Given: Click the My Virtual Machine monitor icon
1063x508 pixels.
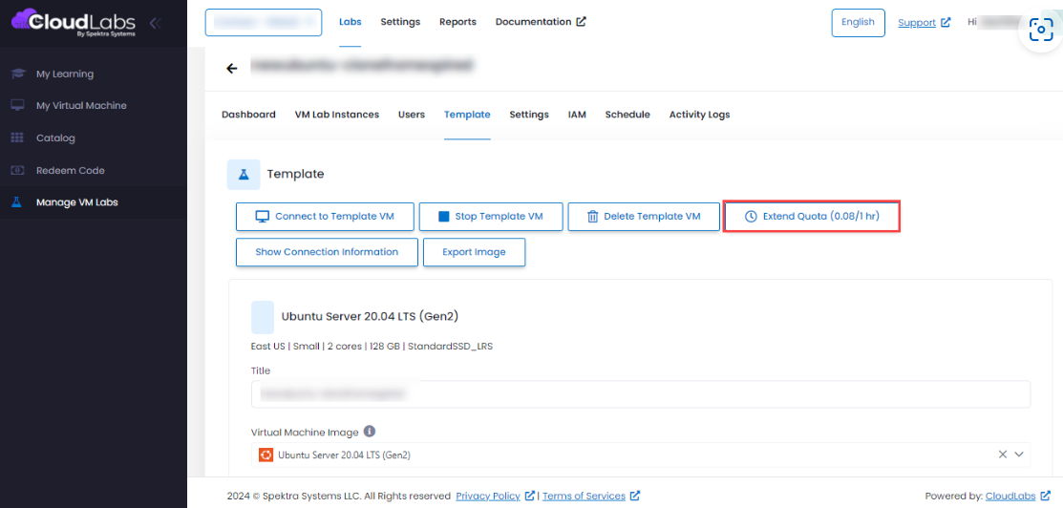Looking at the screenshot, I should pos(18,106).
